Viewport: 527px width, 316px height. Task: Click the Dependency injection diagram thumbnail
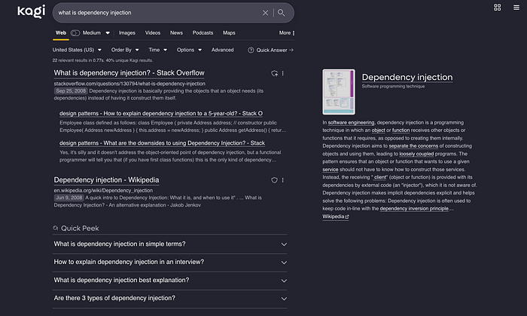tap(339, 92)
